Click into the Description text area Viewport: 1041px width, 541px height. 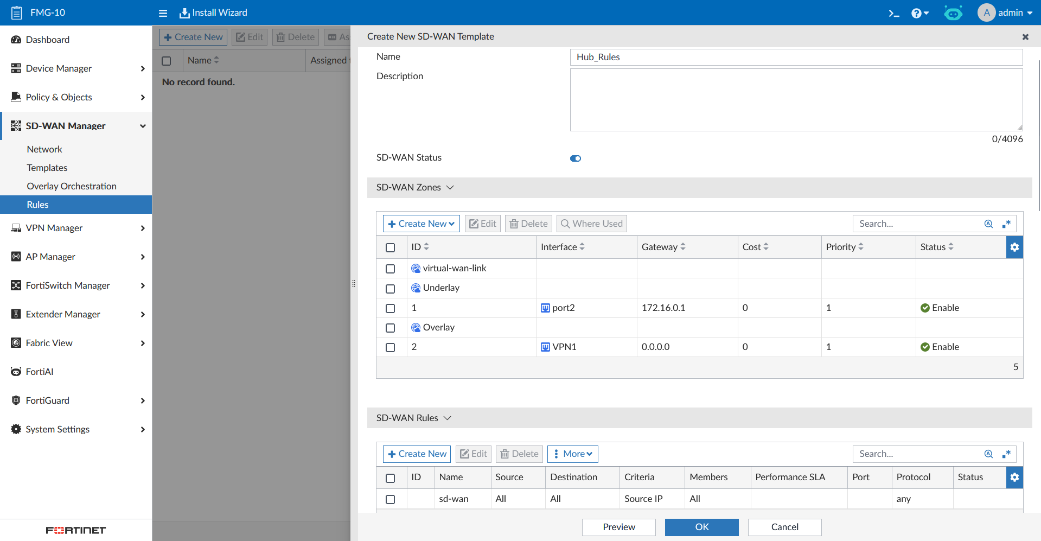coord(796,100)
